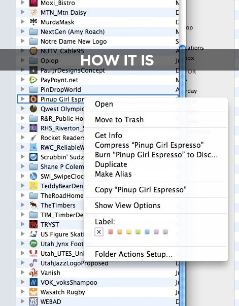Click the WEBAD folder icon

click(x=33, y=301)
